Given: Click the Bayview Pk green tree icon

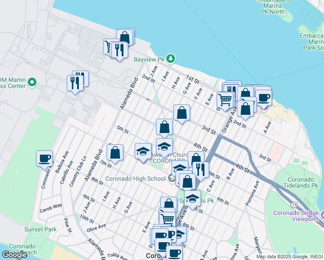Looking at the screenshot, I should (171, 58).
